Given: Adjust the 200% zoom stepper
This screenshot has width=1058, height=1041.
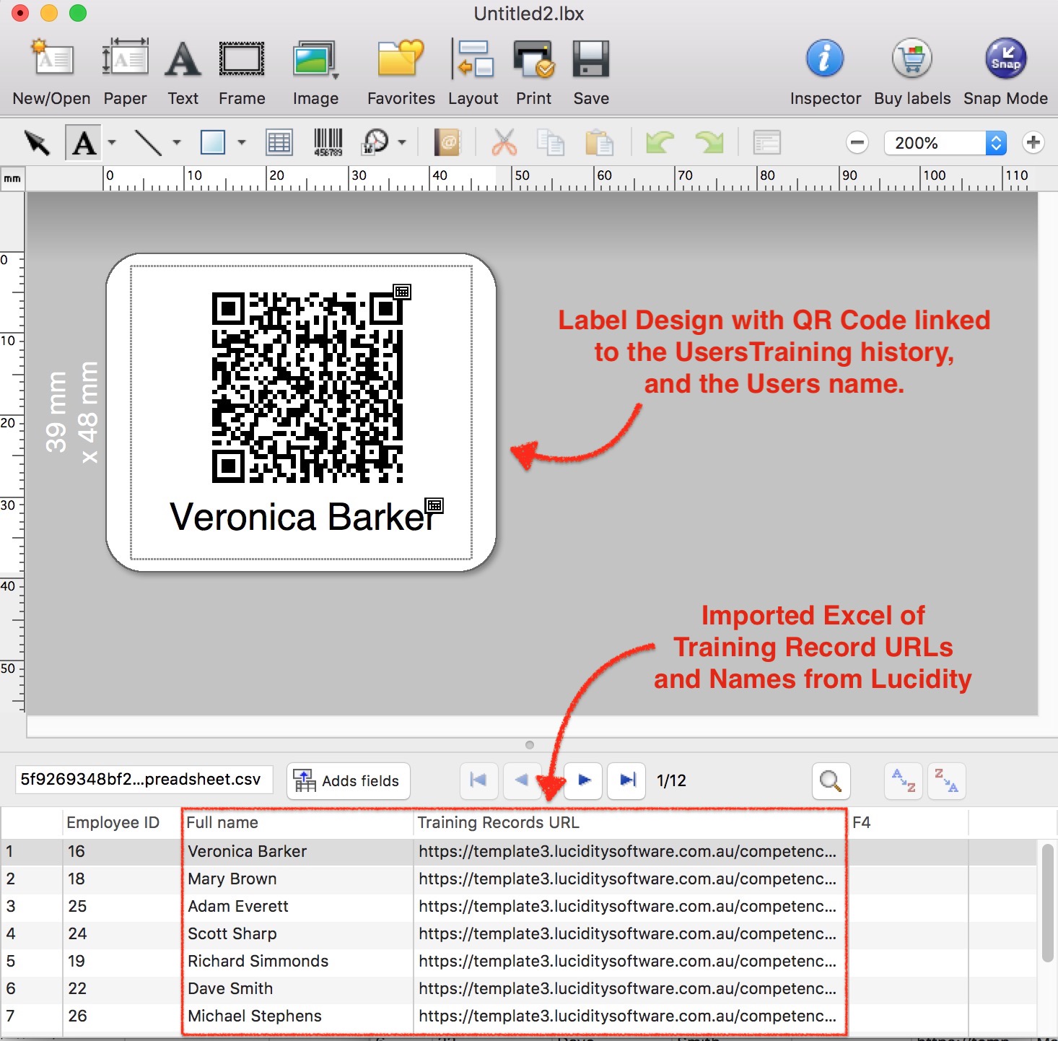Looking at the screenshot, I should point(996,142).
